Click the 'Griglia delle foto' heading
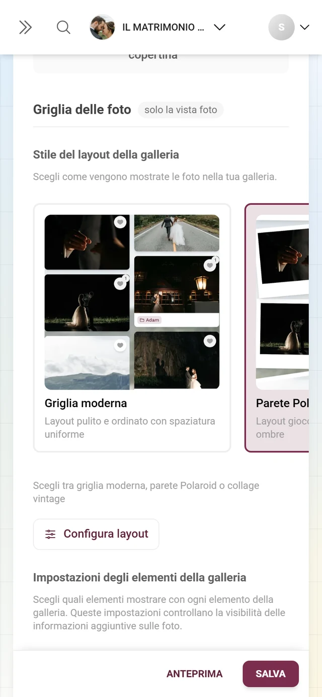Viewport: 322px width, 697px height. click(x=82, y=109)
